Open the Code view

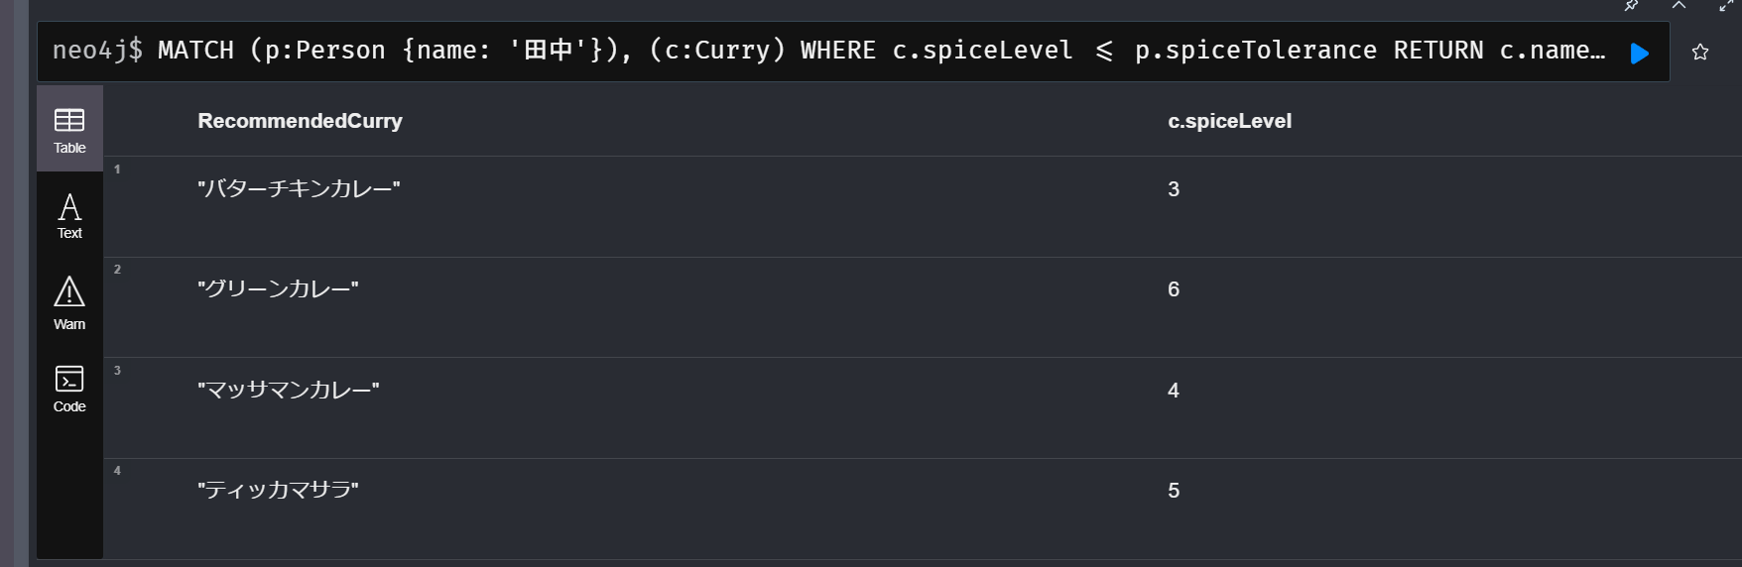coord(69,389)
